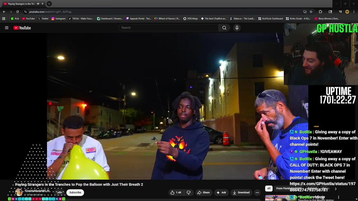This screenshot has height=201, width=358.
Task: Open the VDO.Ninja bookmark
Action: (x=190, y=19)
